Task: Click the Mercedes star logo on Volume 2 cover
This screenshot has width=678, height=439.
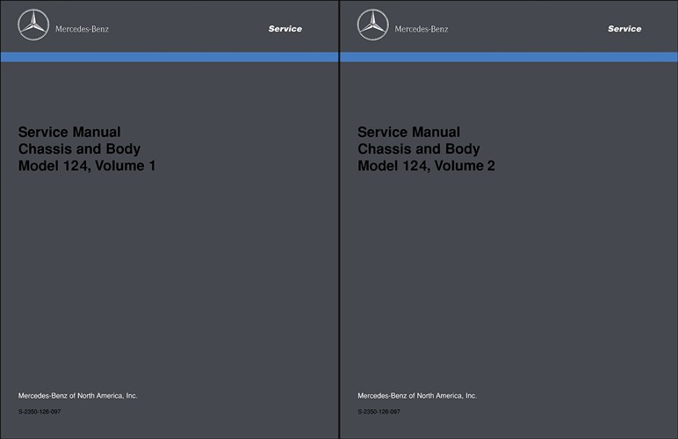Action: (372, 25)
